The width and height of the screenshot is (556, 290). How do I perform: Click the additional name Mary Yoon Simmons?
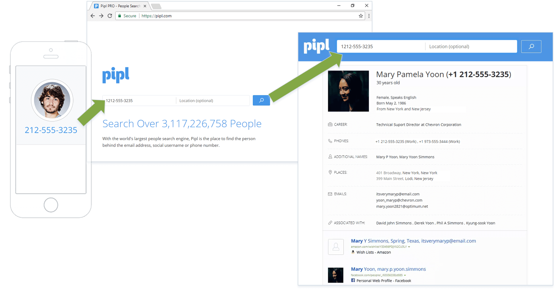coord(417,157)
